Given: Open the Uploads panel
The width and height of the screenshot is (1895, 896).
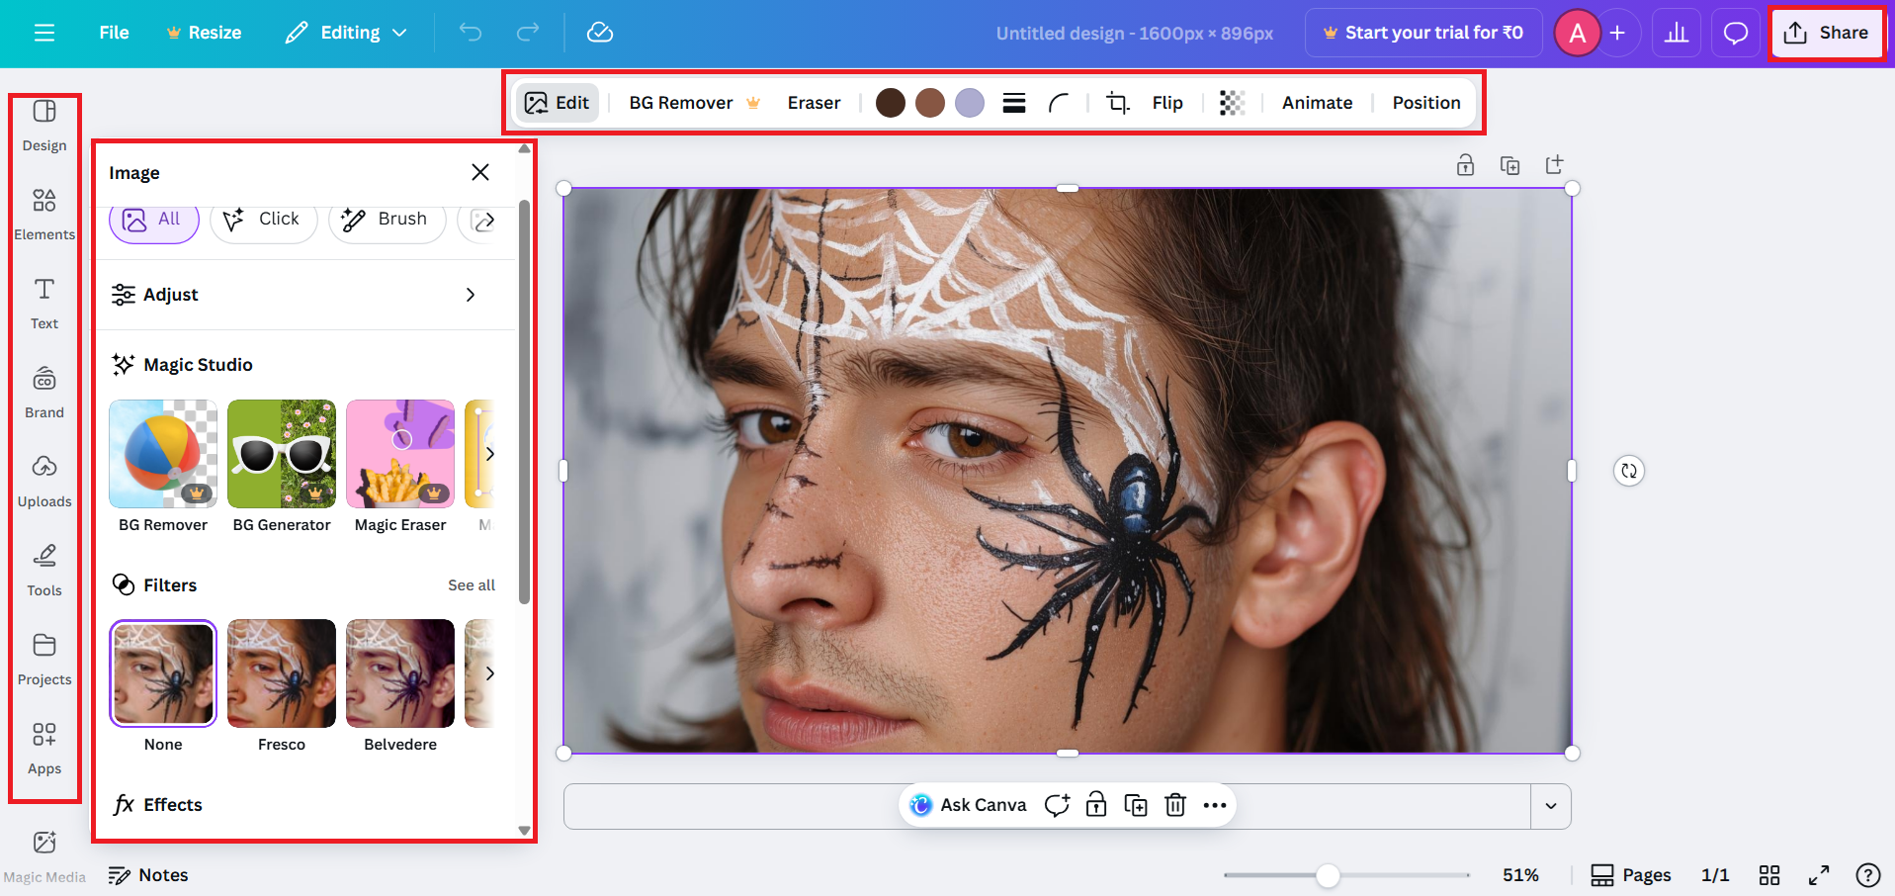Looking at the screenshot, I should [43, 480].
